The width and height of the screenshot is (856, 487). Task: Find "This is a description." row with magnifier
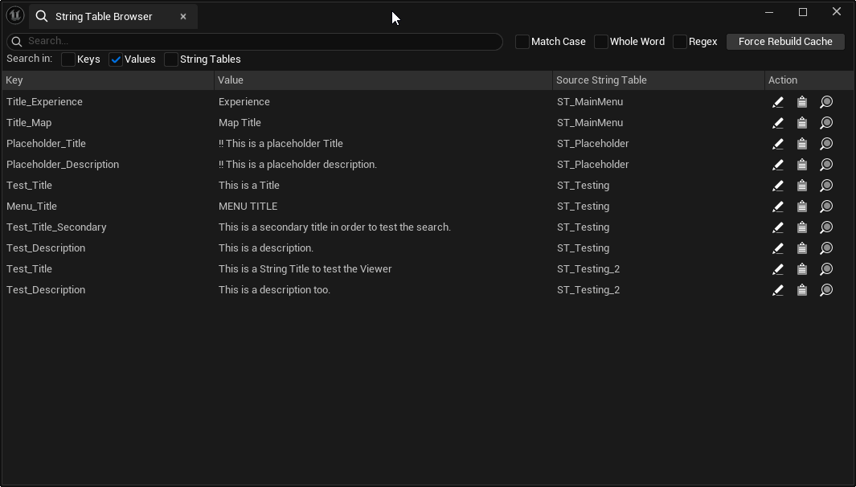(826, 248)
